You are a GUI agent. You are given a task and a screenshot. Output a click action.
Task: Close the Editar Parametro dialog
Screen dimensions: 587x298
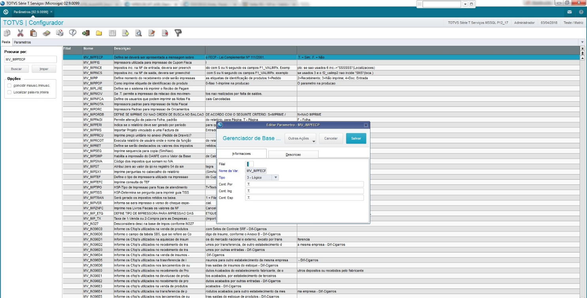coord(366,125)
